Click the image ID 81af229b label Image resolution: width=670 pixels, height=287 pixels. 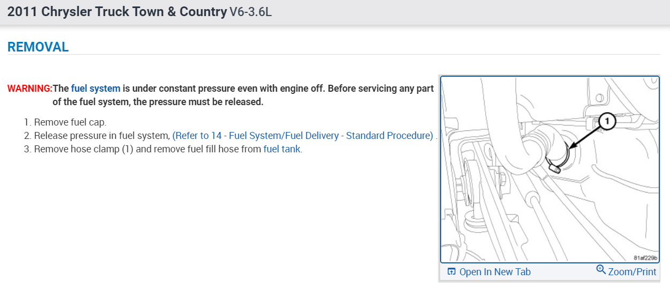(x=645, y=257)
